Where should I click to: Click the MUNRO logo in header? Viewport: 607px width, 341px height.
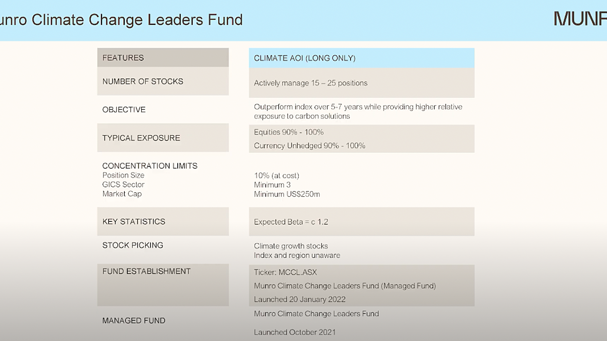click(x=580, y=19)
